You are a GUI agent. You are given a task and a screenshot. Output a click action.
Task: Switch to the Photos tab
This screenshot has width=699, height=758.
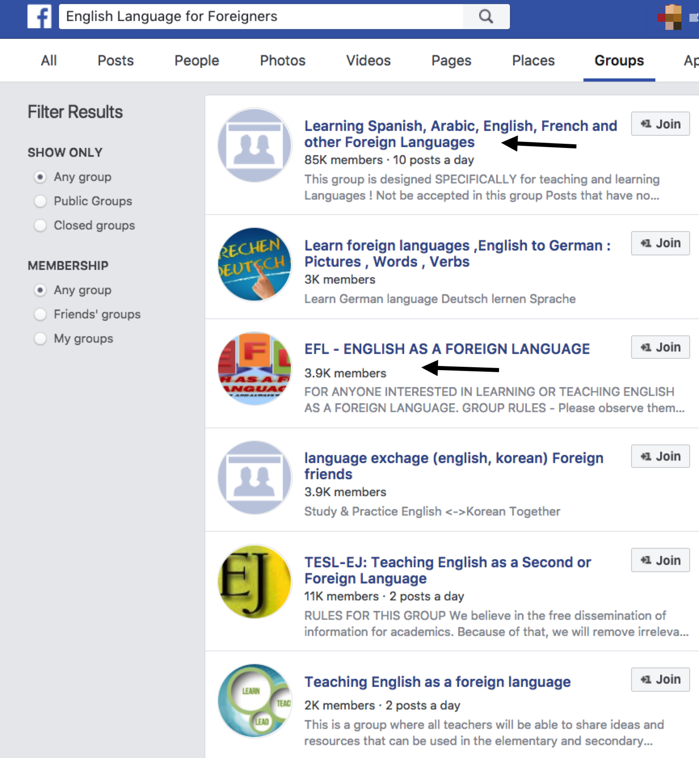pyautogui.click(x=282, y=61)
